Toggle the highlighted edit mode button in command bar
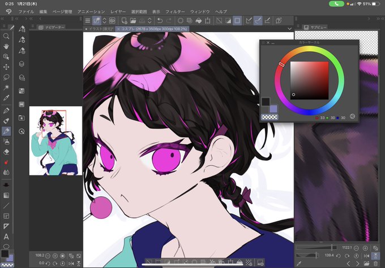The image size is (385, 268). (97, 21)
